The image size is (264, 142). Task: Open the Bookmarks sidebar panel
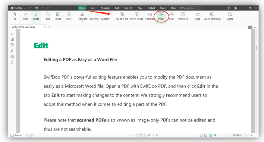(x=12, y=33)
